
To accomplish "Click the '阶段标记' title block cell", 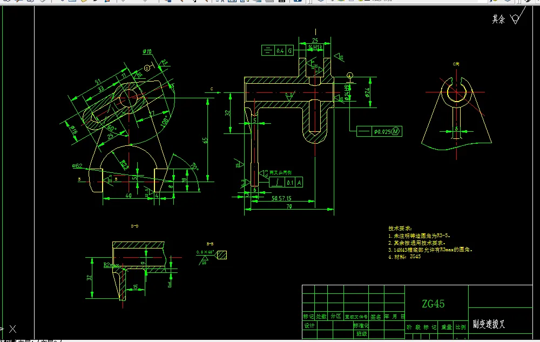I will pyautogui.click(x=422, y=327).
